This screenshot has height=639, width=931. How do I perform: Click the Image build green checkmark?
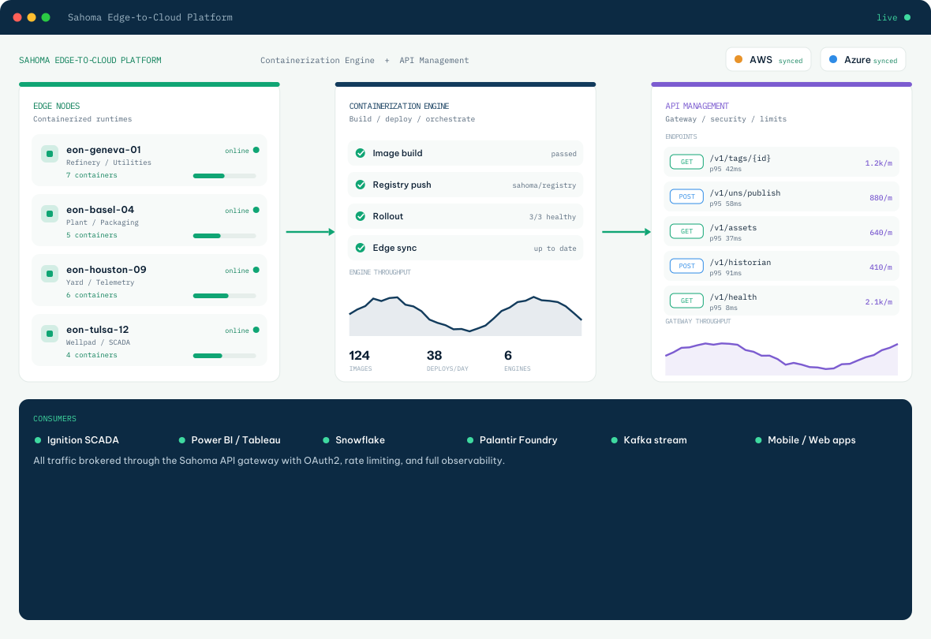(x=361, y=153)
